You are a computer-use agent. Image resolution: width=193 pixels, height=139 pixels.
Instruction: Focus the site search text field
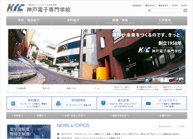(167, 10)
